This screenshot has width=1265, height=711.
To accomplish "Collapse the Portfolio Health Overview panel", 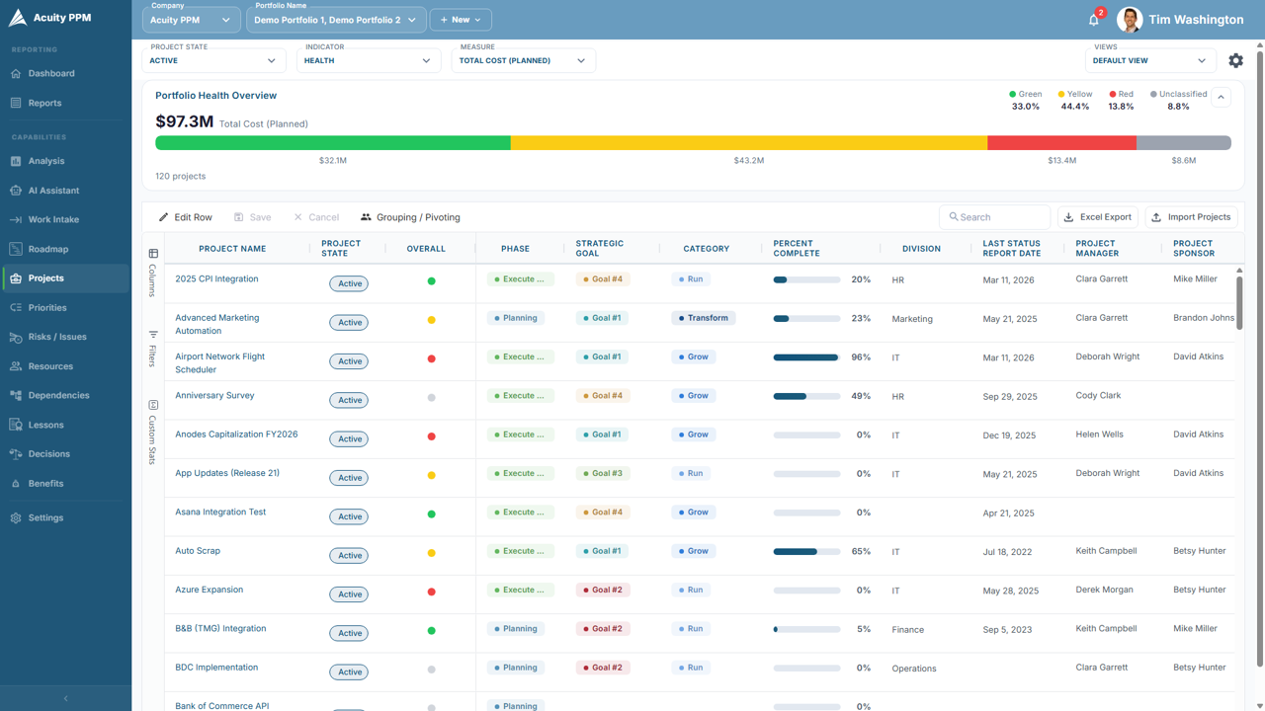I will pyautogui.click(x=1222, y=98).
